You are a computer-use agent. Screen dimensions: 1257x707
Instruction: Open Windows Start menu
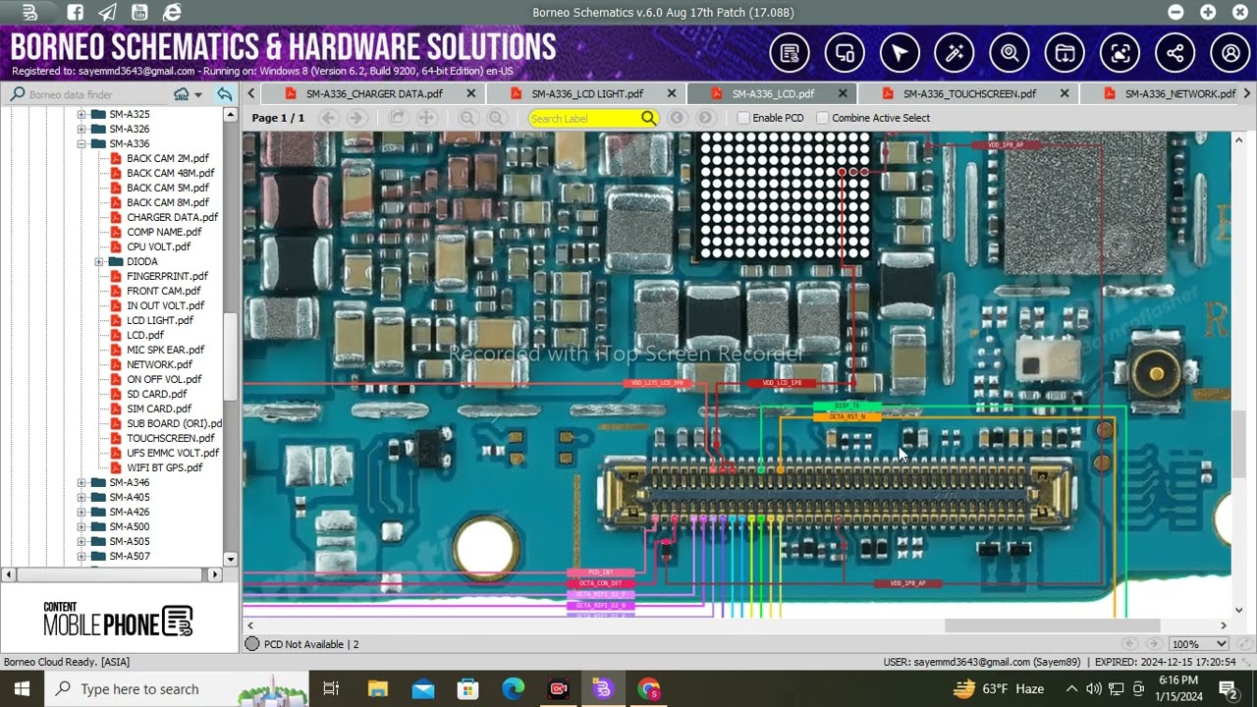pos(22,689)
